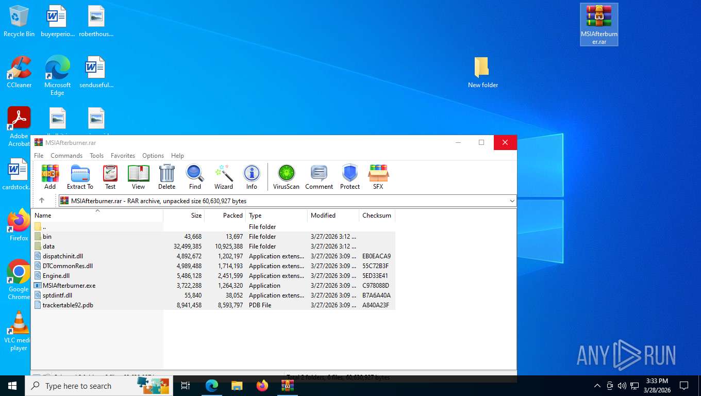701x396 pixels.
Task: Select Microsoft Edge desktop shortcut
Action: [x=57, y=76]
